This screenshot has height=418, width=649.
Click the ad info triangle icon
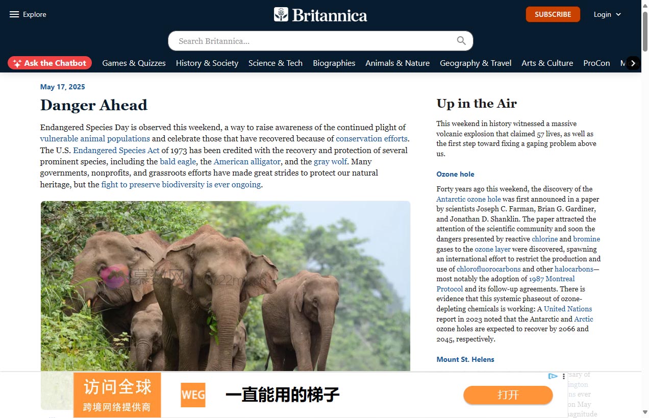click(553, 376)
